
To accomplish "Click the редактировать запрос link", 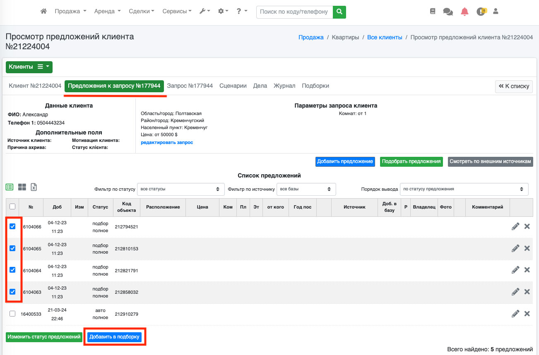I will 167,142.
